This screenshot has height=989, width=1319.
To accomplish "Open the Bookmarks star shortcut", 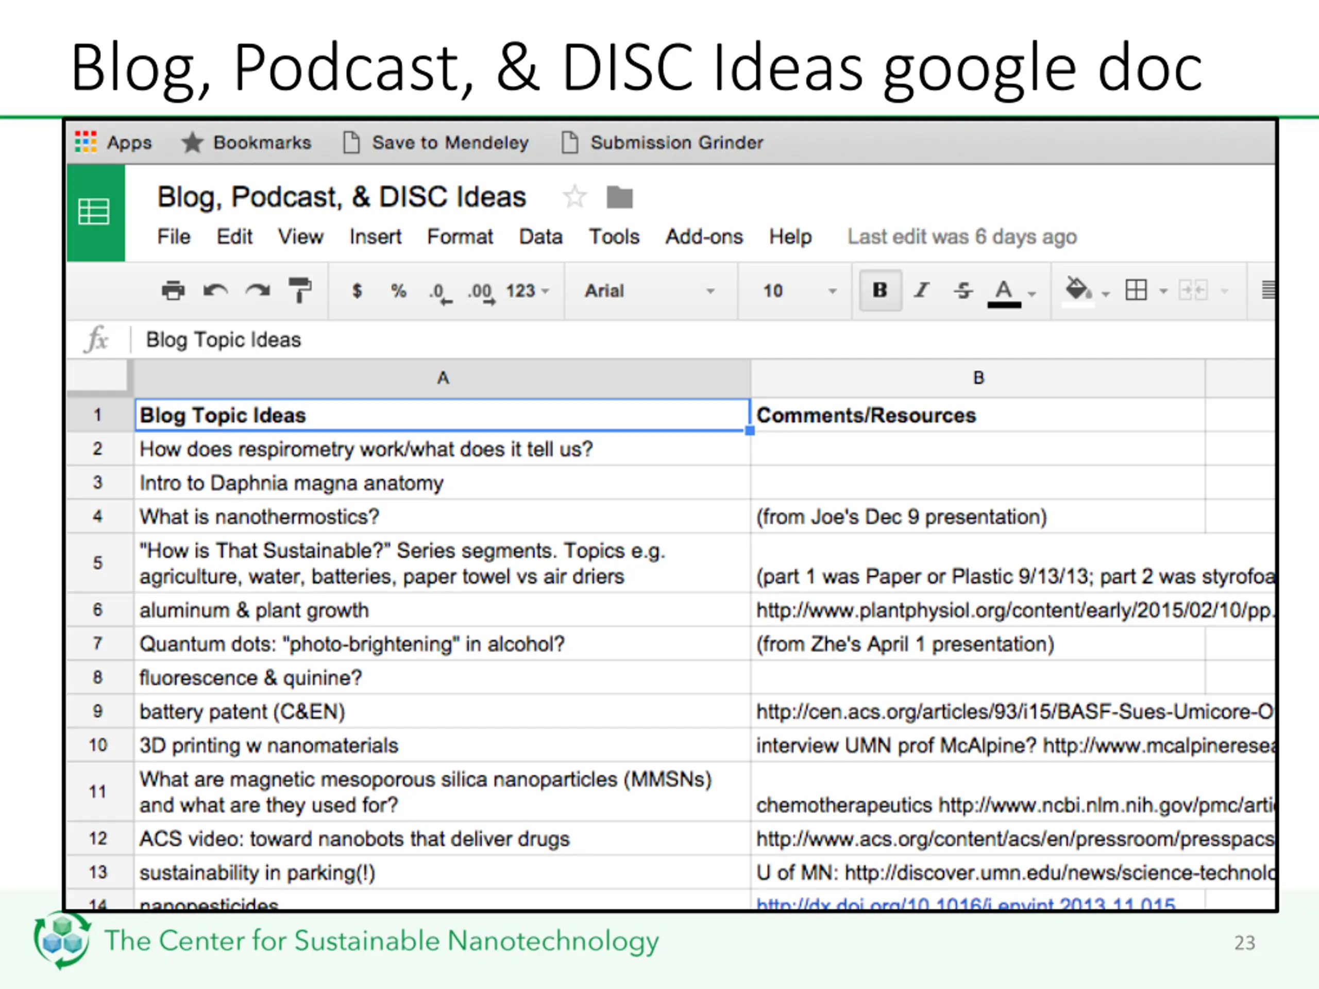I will point(246,143).
